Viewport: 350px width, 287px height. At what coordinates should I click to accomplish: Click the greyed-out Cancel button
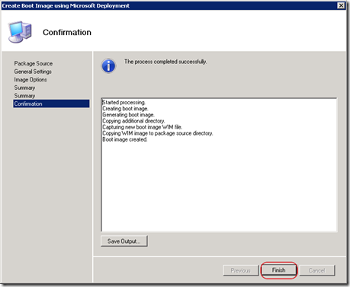click(317, 270)
